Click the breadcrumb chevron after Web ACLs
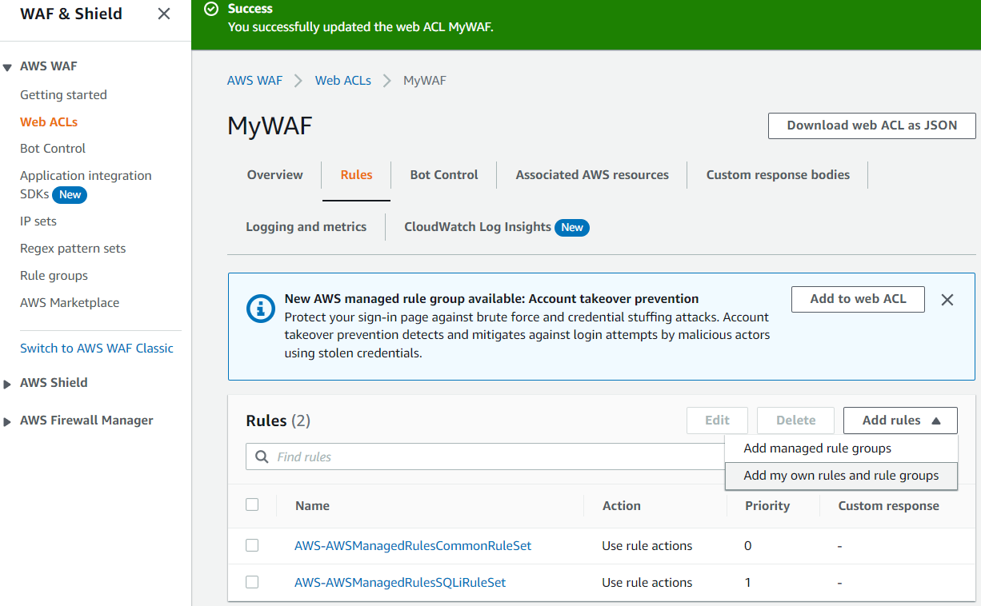The height and width of the screenshot is (606, 981). 387,81
